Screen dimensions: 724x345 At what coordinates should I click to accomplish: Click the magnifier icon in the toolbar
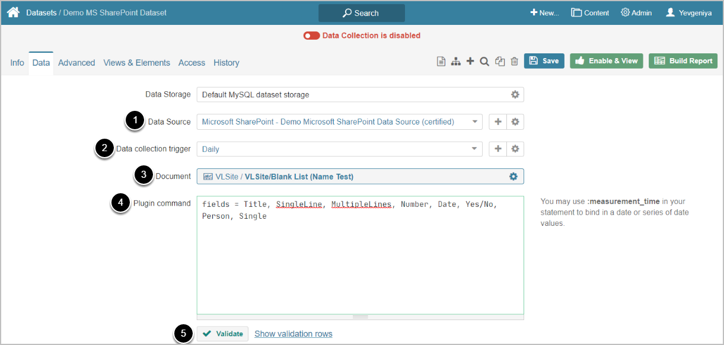click(x=484, y=61)
